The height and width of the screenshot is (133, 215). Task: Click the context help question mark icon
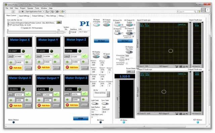199,12
